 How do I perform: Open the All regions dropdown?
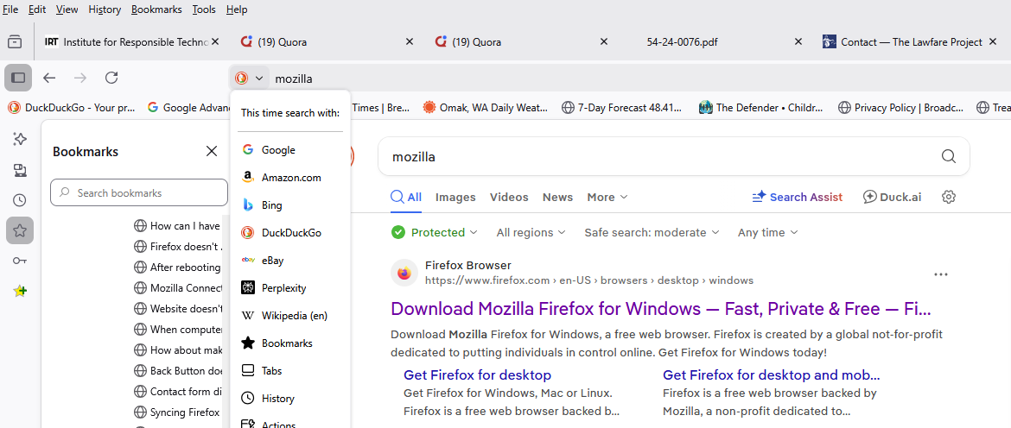click(x=531, y=232)
